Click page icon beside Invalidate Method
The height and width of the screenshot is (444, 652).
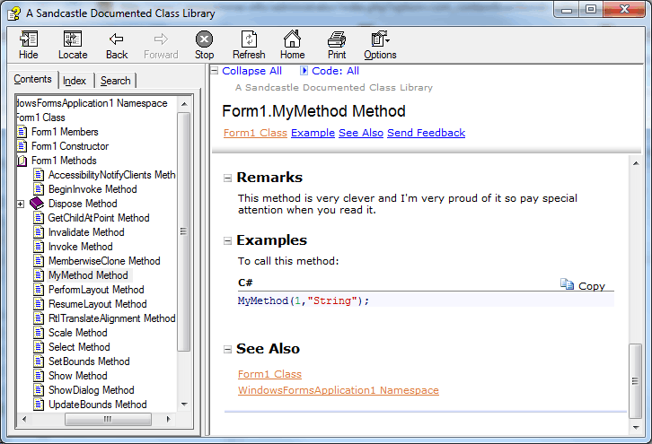[39, 232]
